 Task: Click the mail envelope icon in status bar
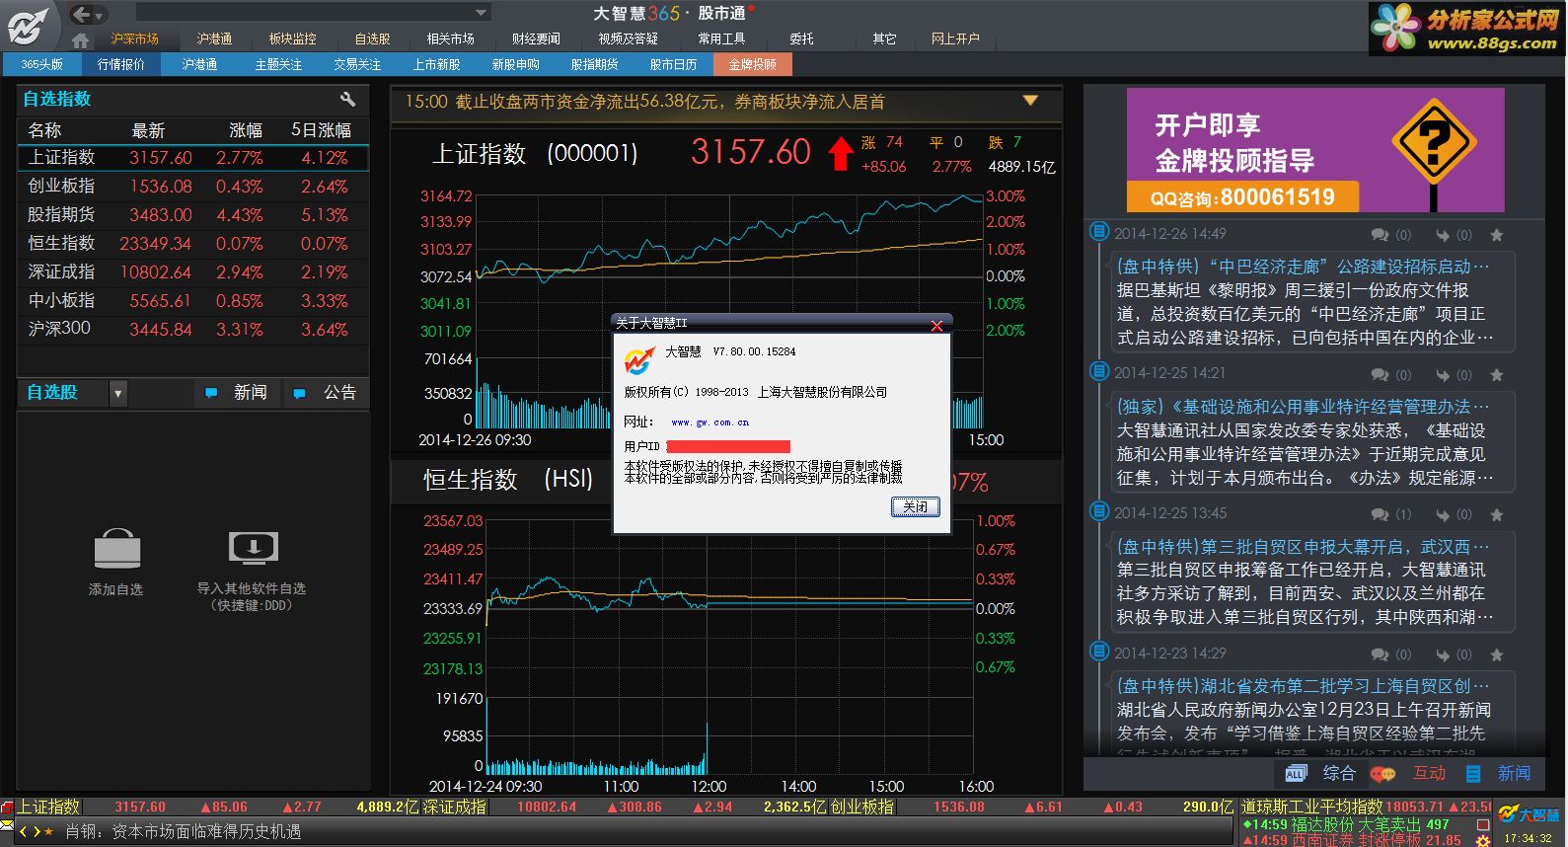click(6, 824)
